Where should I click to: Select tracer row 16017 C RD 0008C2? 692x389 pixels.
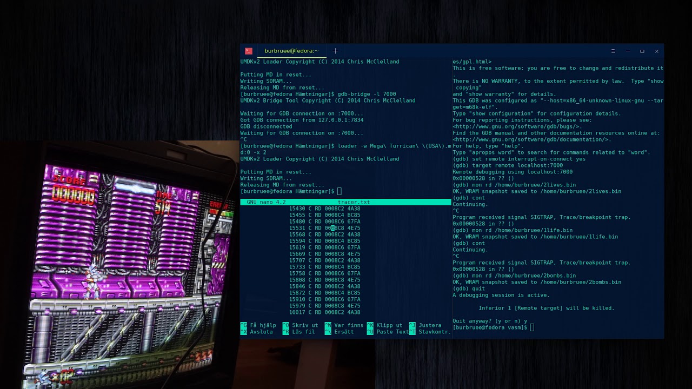[324, 312]
